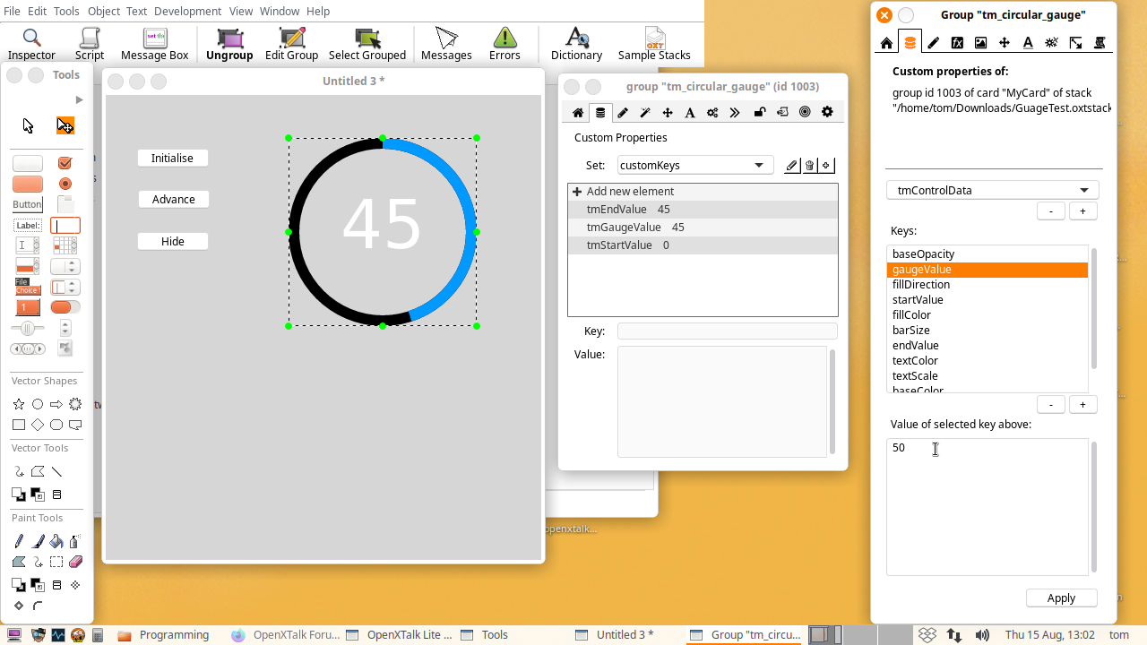Open the Messages toolbar icon

pyautogui.click(x=446, y=44)
